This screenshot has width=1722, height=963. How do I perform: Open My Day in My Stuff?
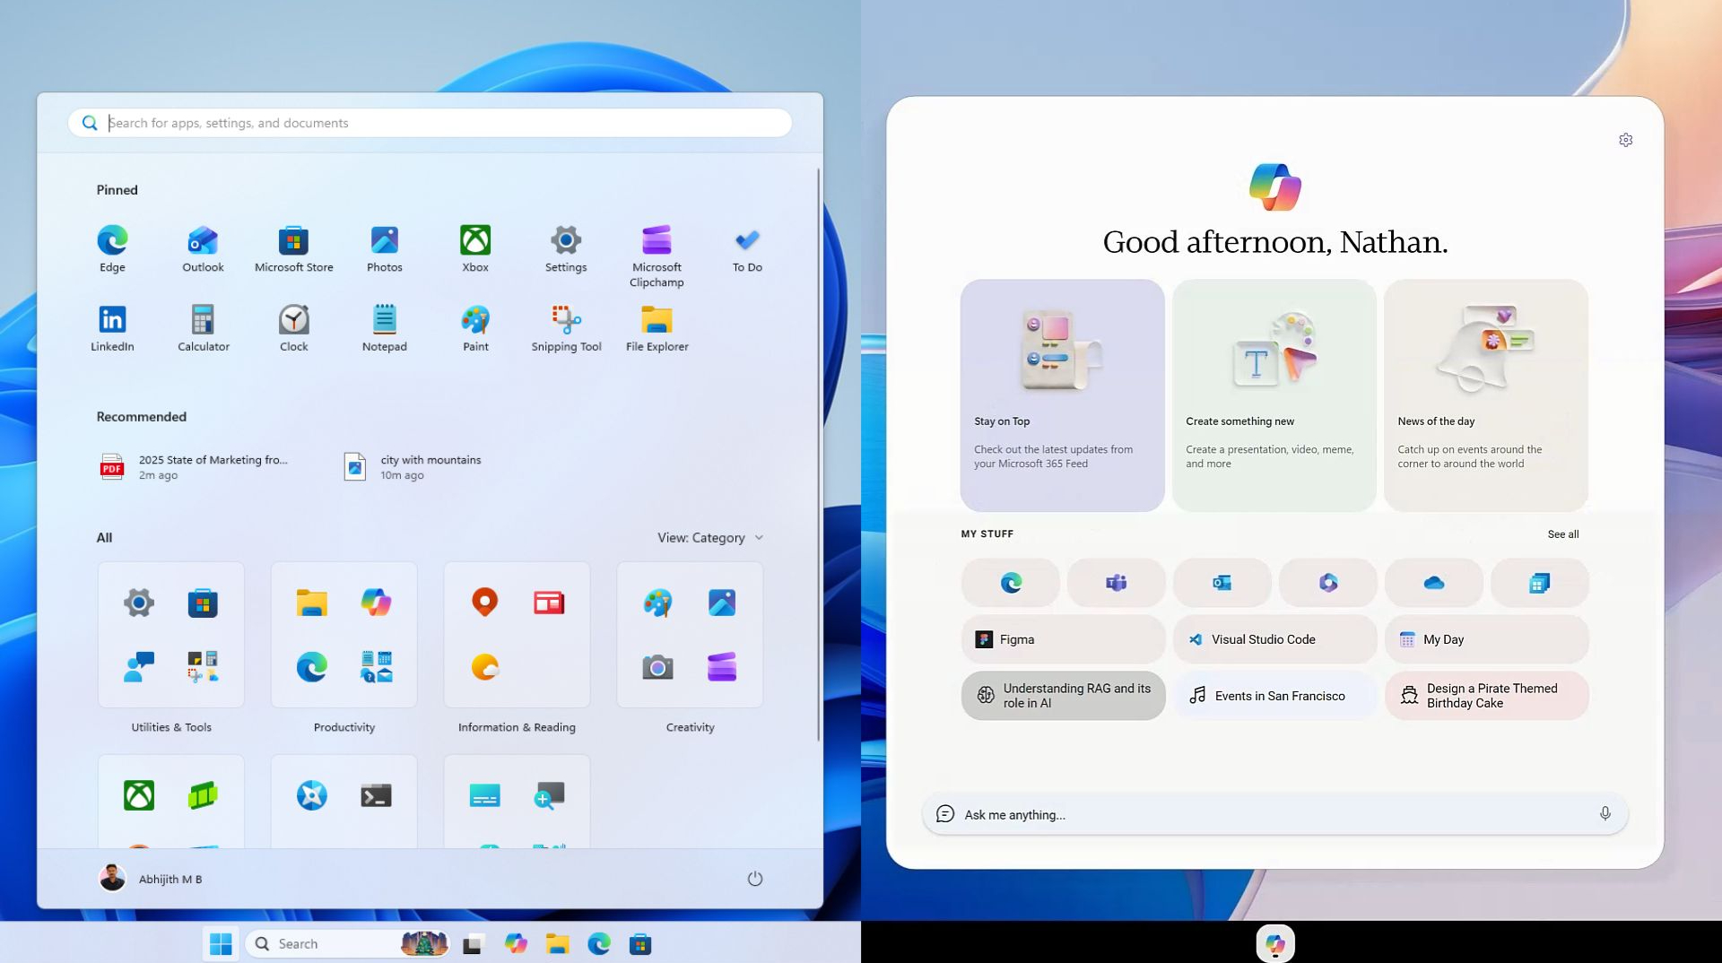(x=1486, y=639)
